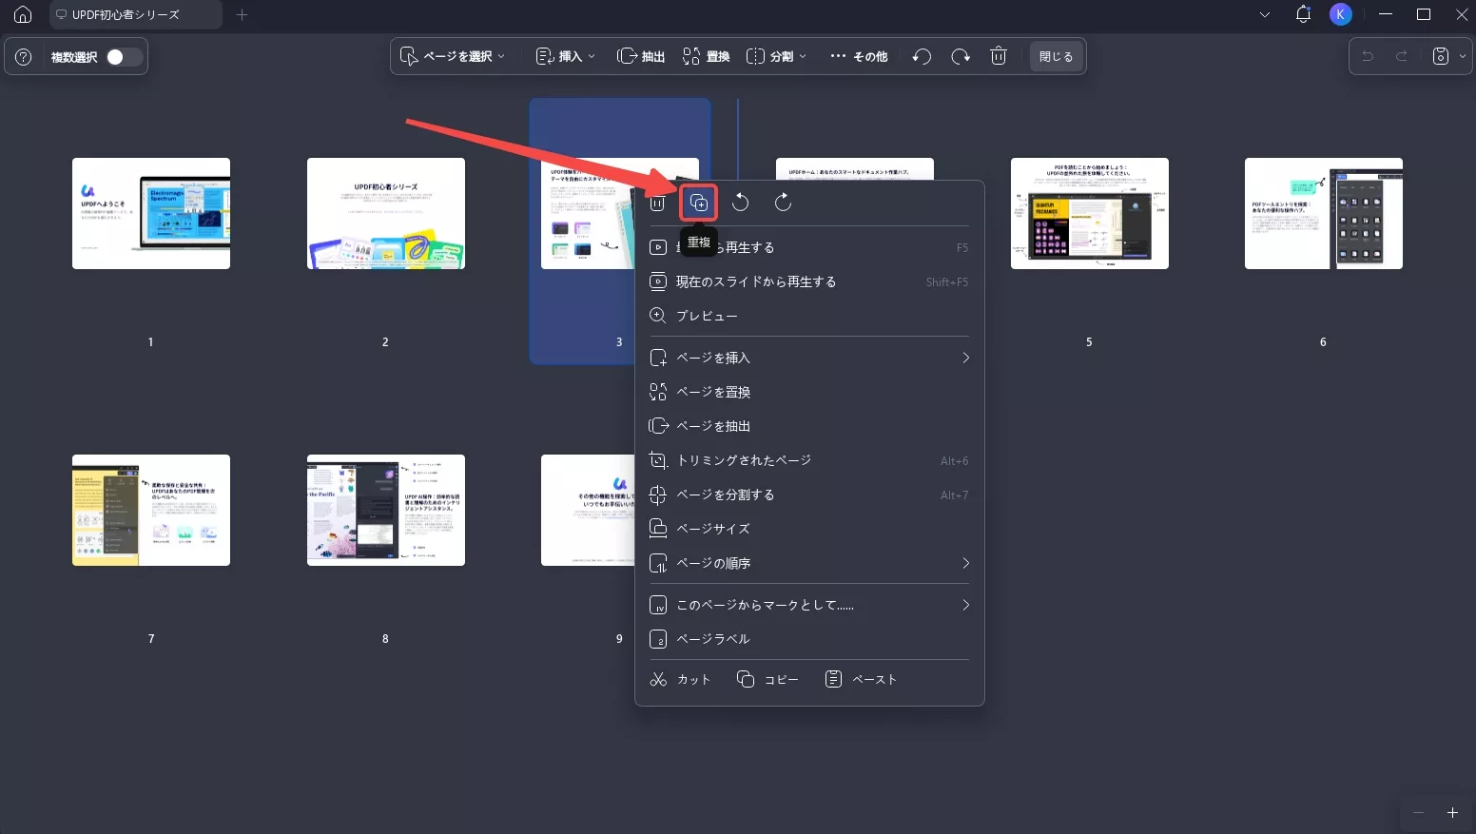Select ページを抽出 menu item
This screenshot has width=1476, height=834.
coord(809,426)
